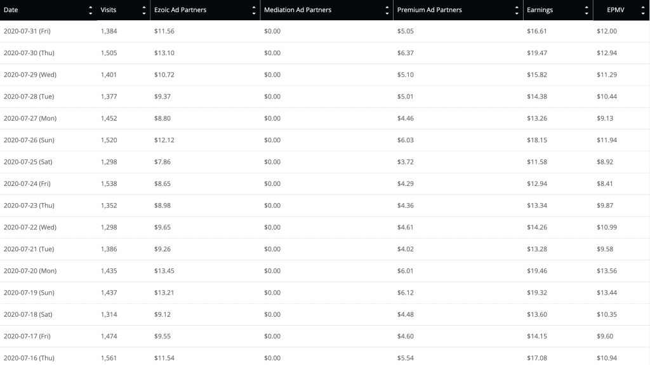This screenshot has height=365, width=650.
Task: Click the sort arrows beside EPMV
Action: pos(643,10)
